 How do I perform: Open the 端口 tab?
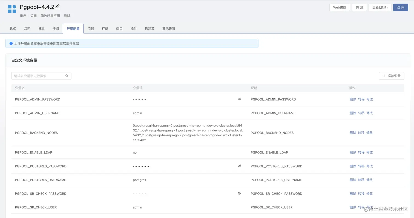click(x=119, y=29)
